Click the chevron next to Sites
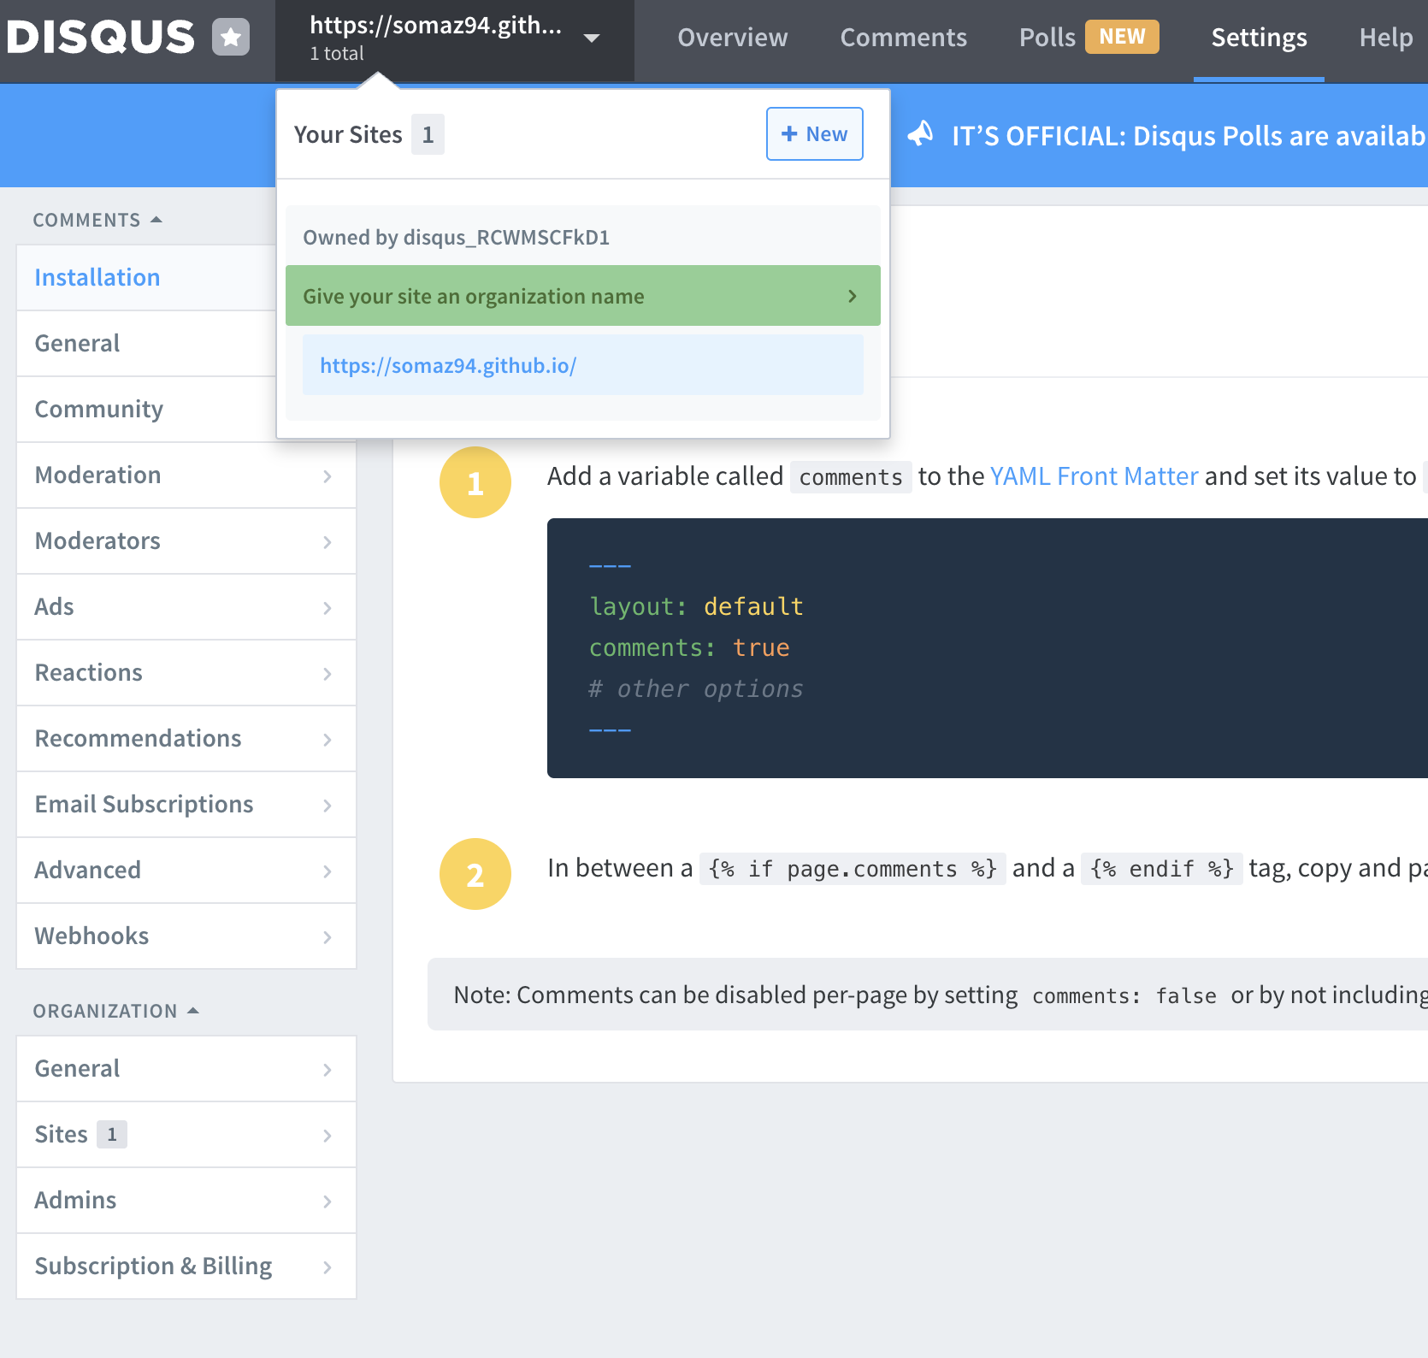 [x=327, y=1136]
